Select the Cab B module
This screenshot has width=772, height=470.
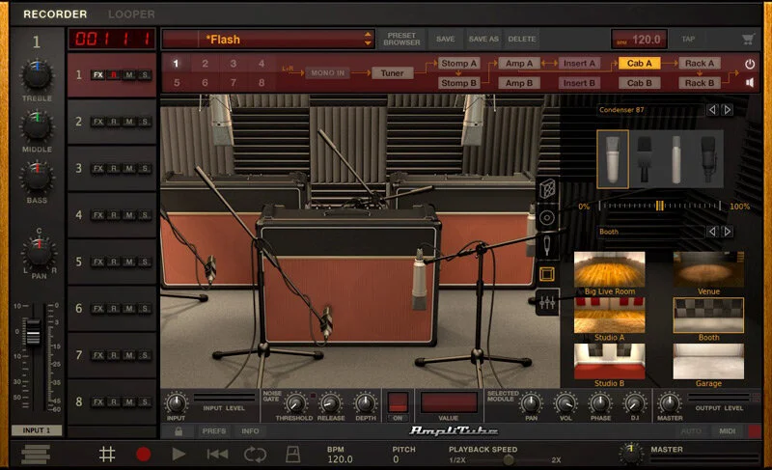[639, 83]
